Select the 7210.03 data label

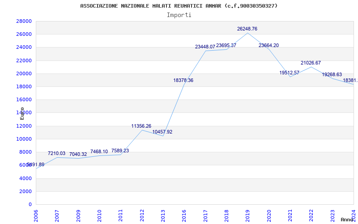point(56,153)
